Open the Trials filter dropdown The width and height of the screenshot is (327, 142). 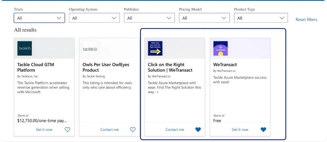coord(40,18)
